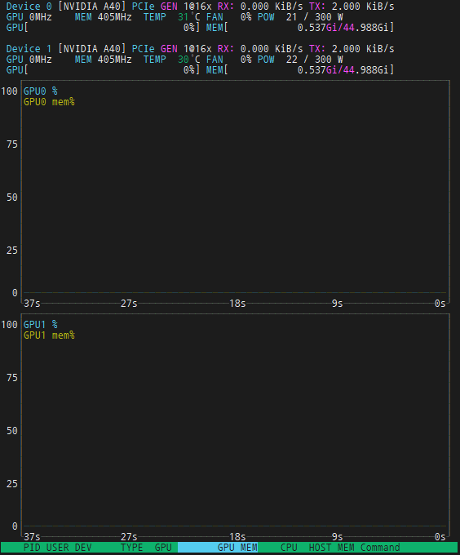Click Device 1 'MEM 405MHz' clock reading
Image resolution: width=460 pixels, height=555 pixels.
(x=104, y=60)
